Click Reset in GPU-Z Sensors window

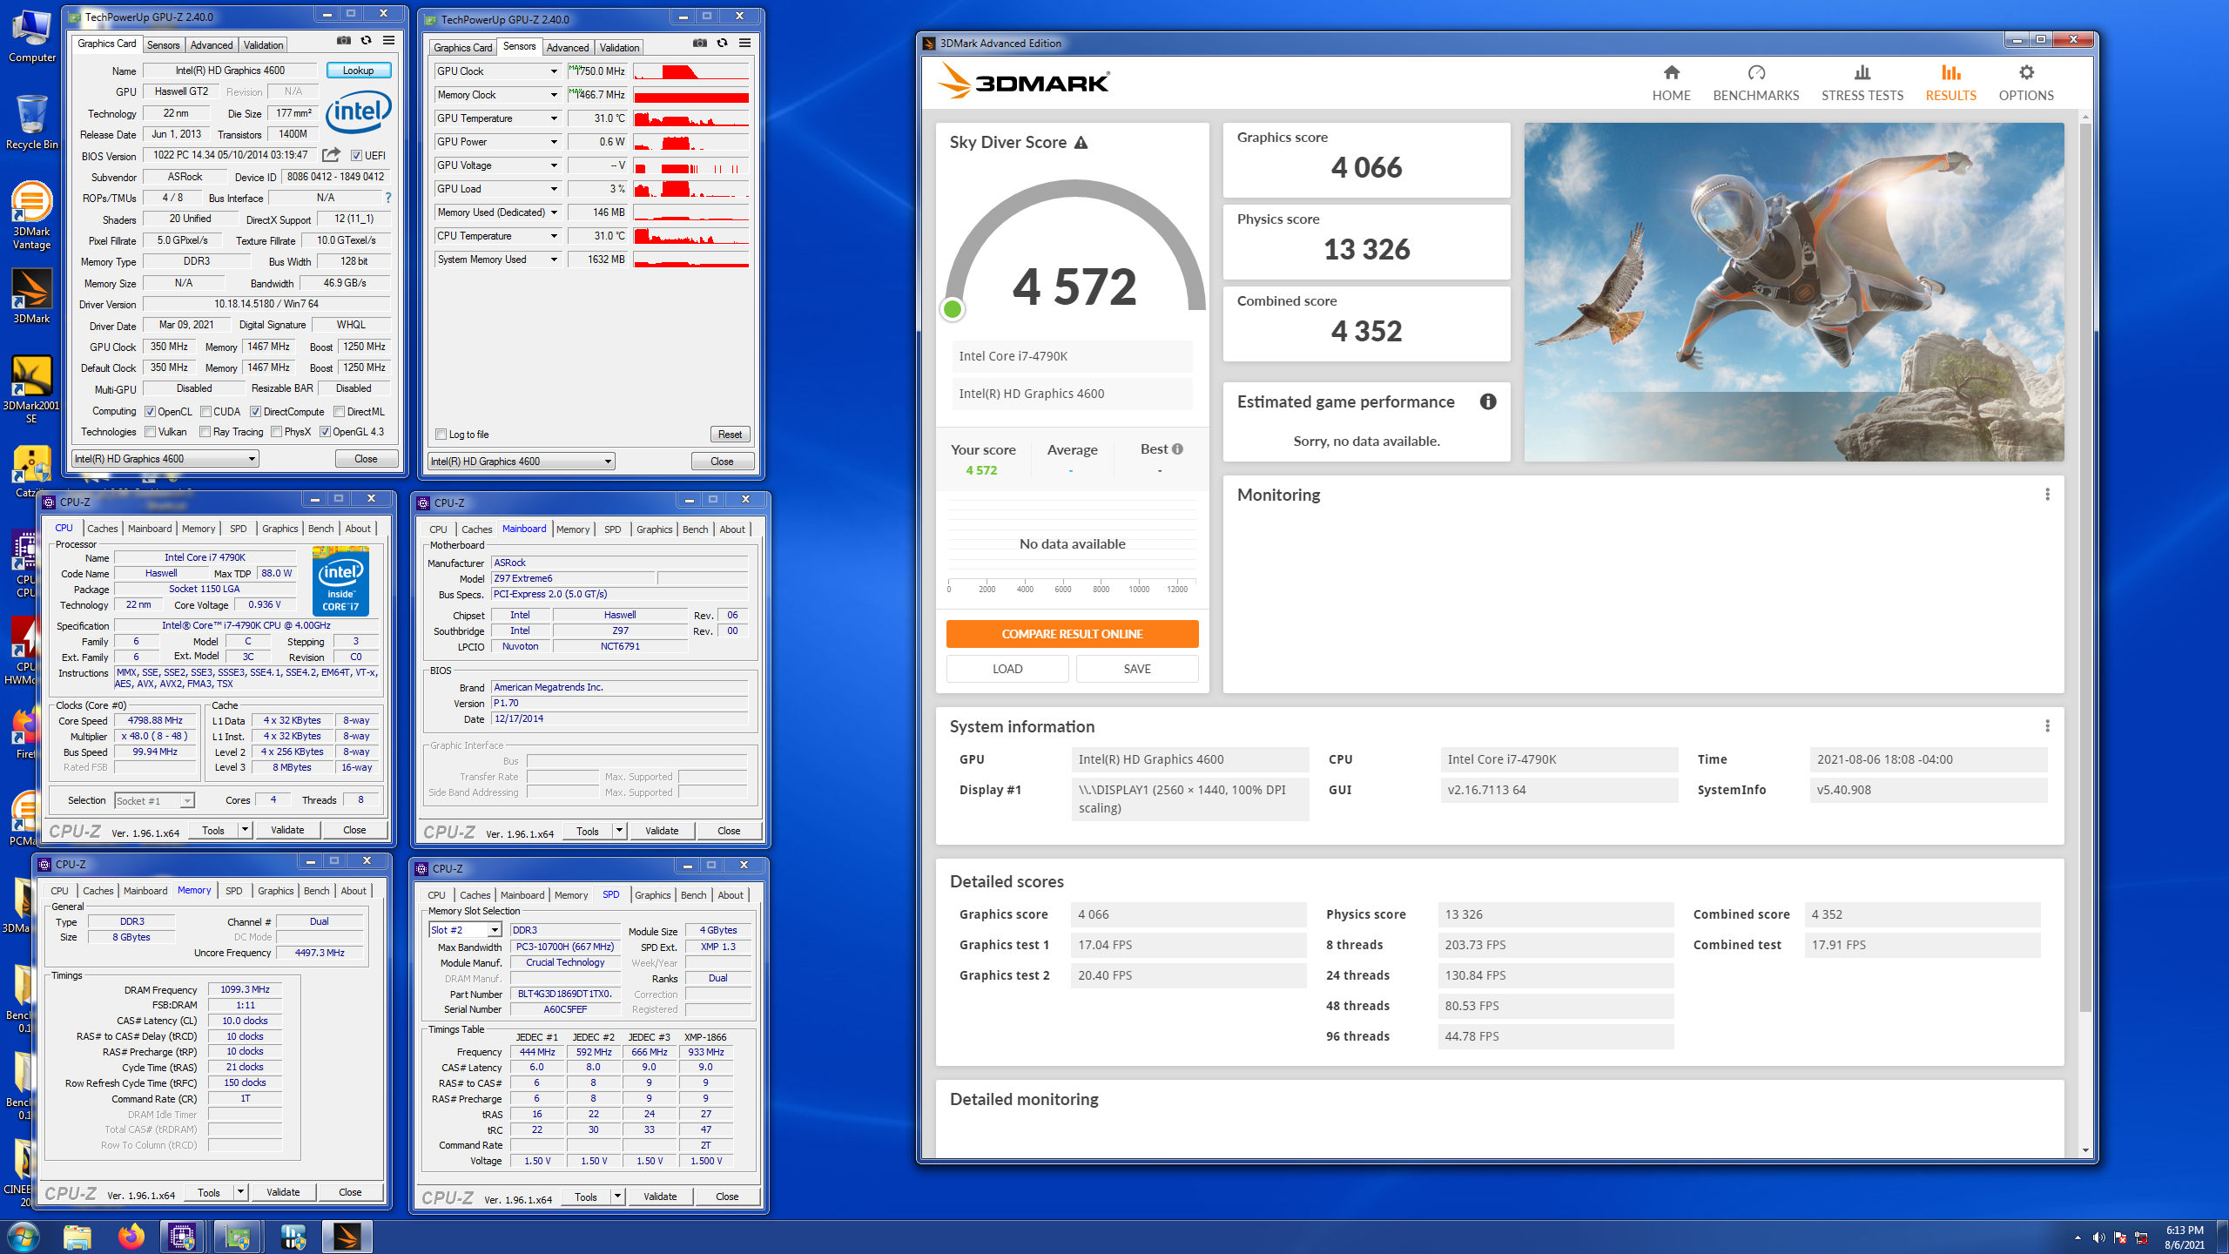pos(730,435)
